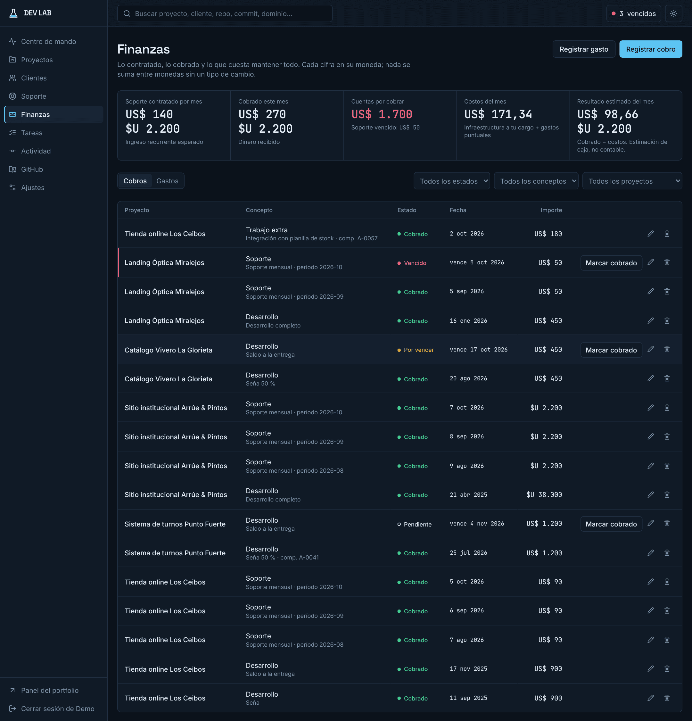
Task: Click the Finanzas item in the sidebar
Action: coord(54,114)
